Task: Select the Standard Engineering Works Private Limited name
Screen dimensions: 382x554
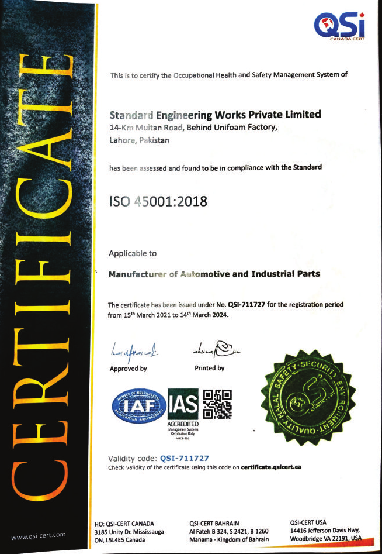Action: (215, 115)
